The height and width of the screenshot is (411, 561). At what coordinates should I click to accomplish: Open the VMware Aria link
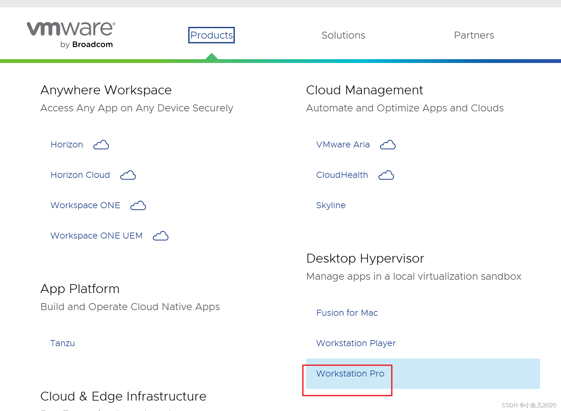click(343, 145)
